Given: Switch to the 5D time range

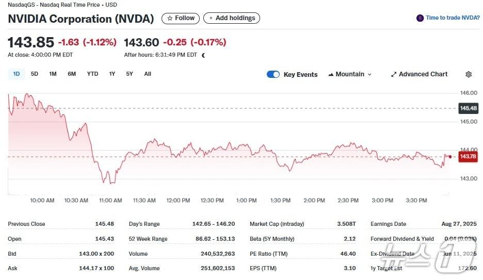Looking at the screenshot, I should 35,74.
